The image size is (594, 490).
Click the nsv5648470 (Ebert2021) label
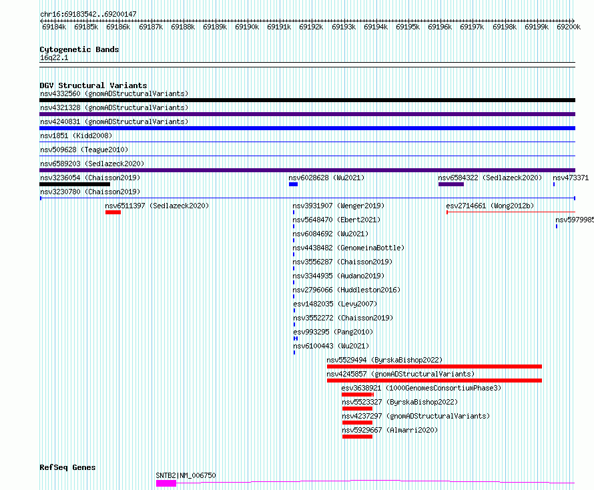336,220
